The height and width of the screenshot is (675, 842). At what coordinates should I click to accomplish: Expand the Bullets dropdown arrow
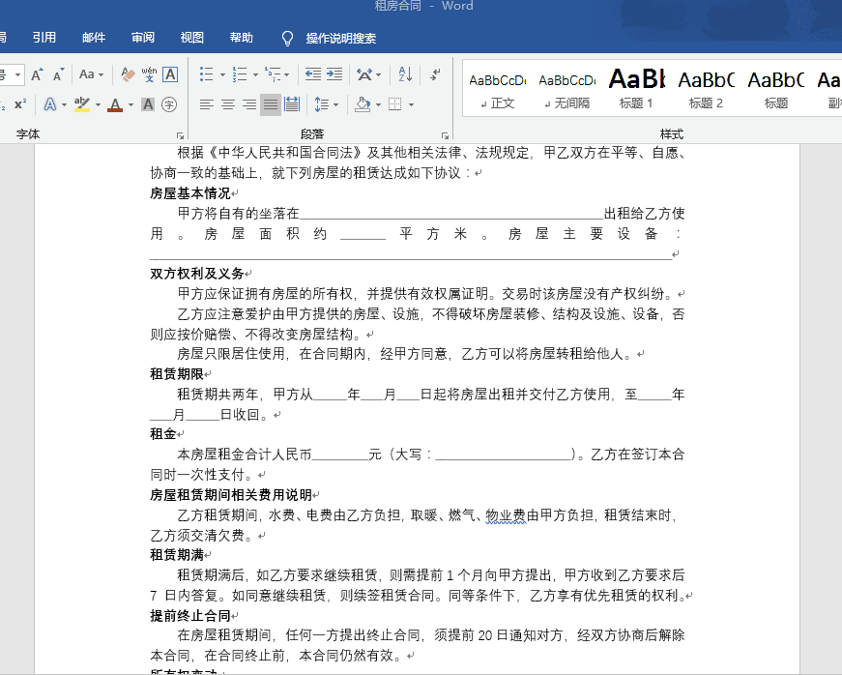(222, 74)
